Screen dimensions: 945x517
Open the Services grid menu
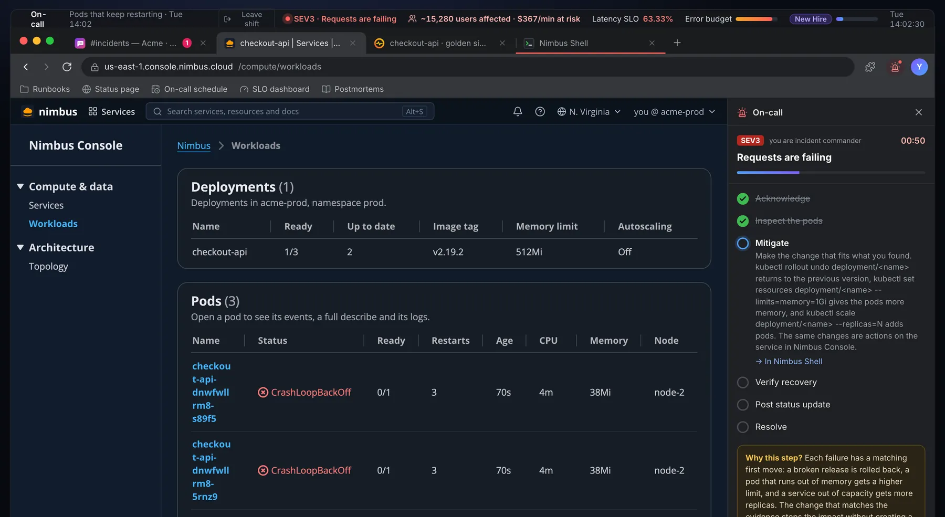point(112,111)
